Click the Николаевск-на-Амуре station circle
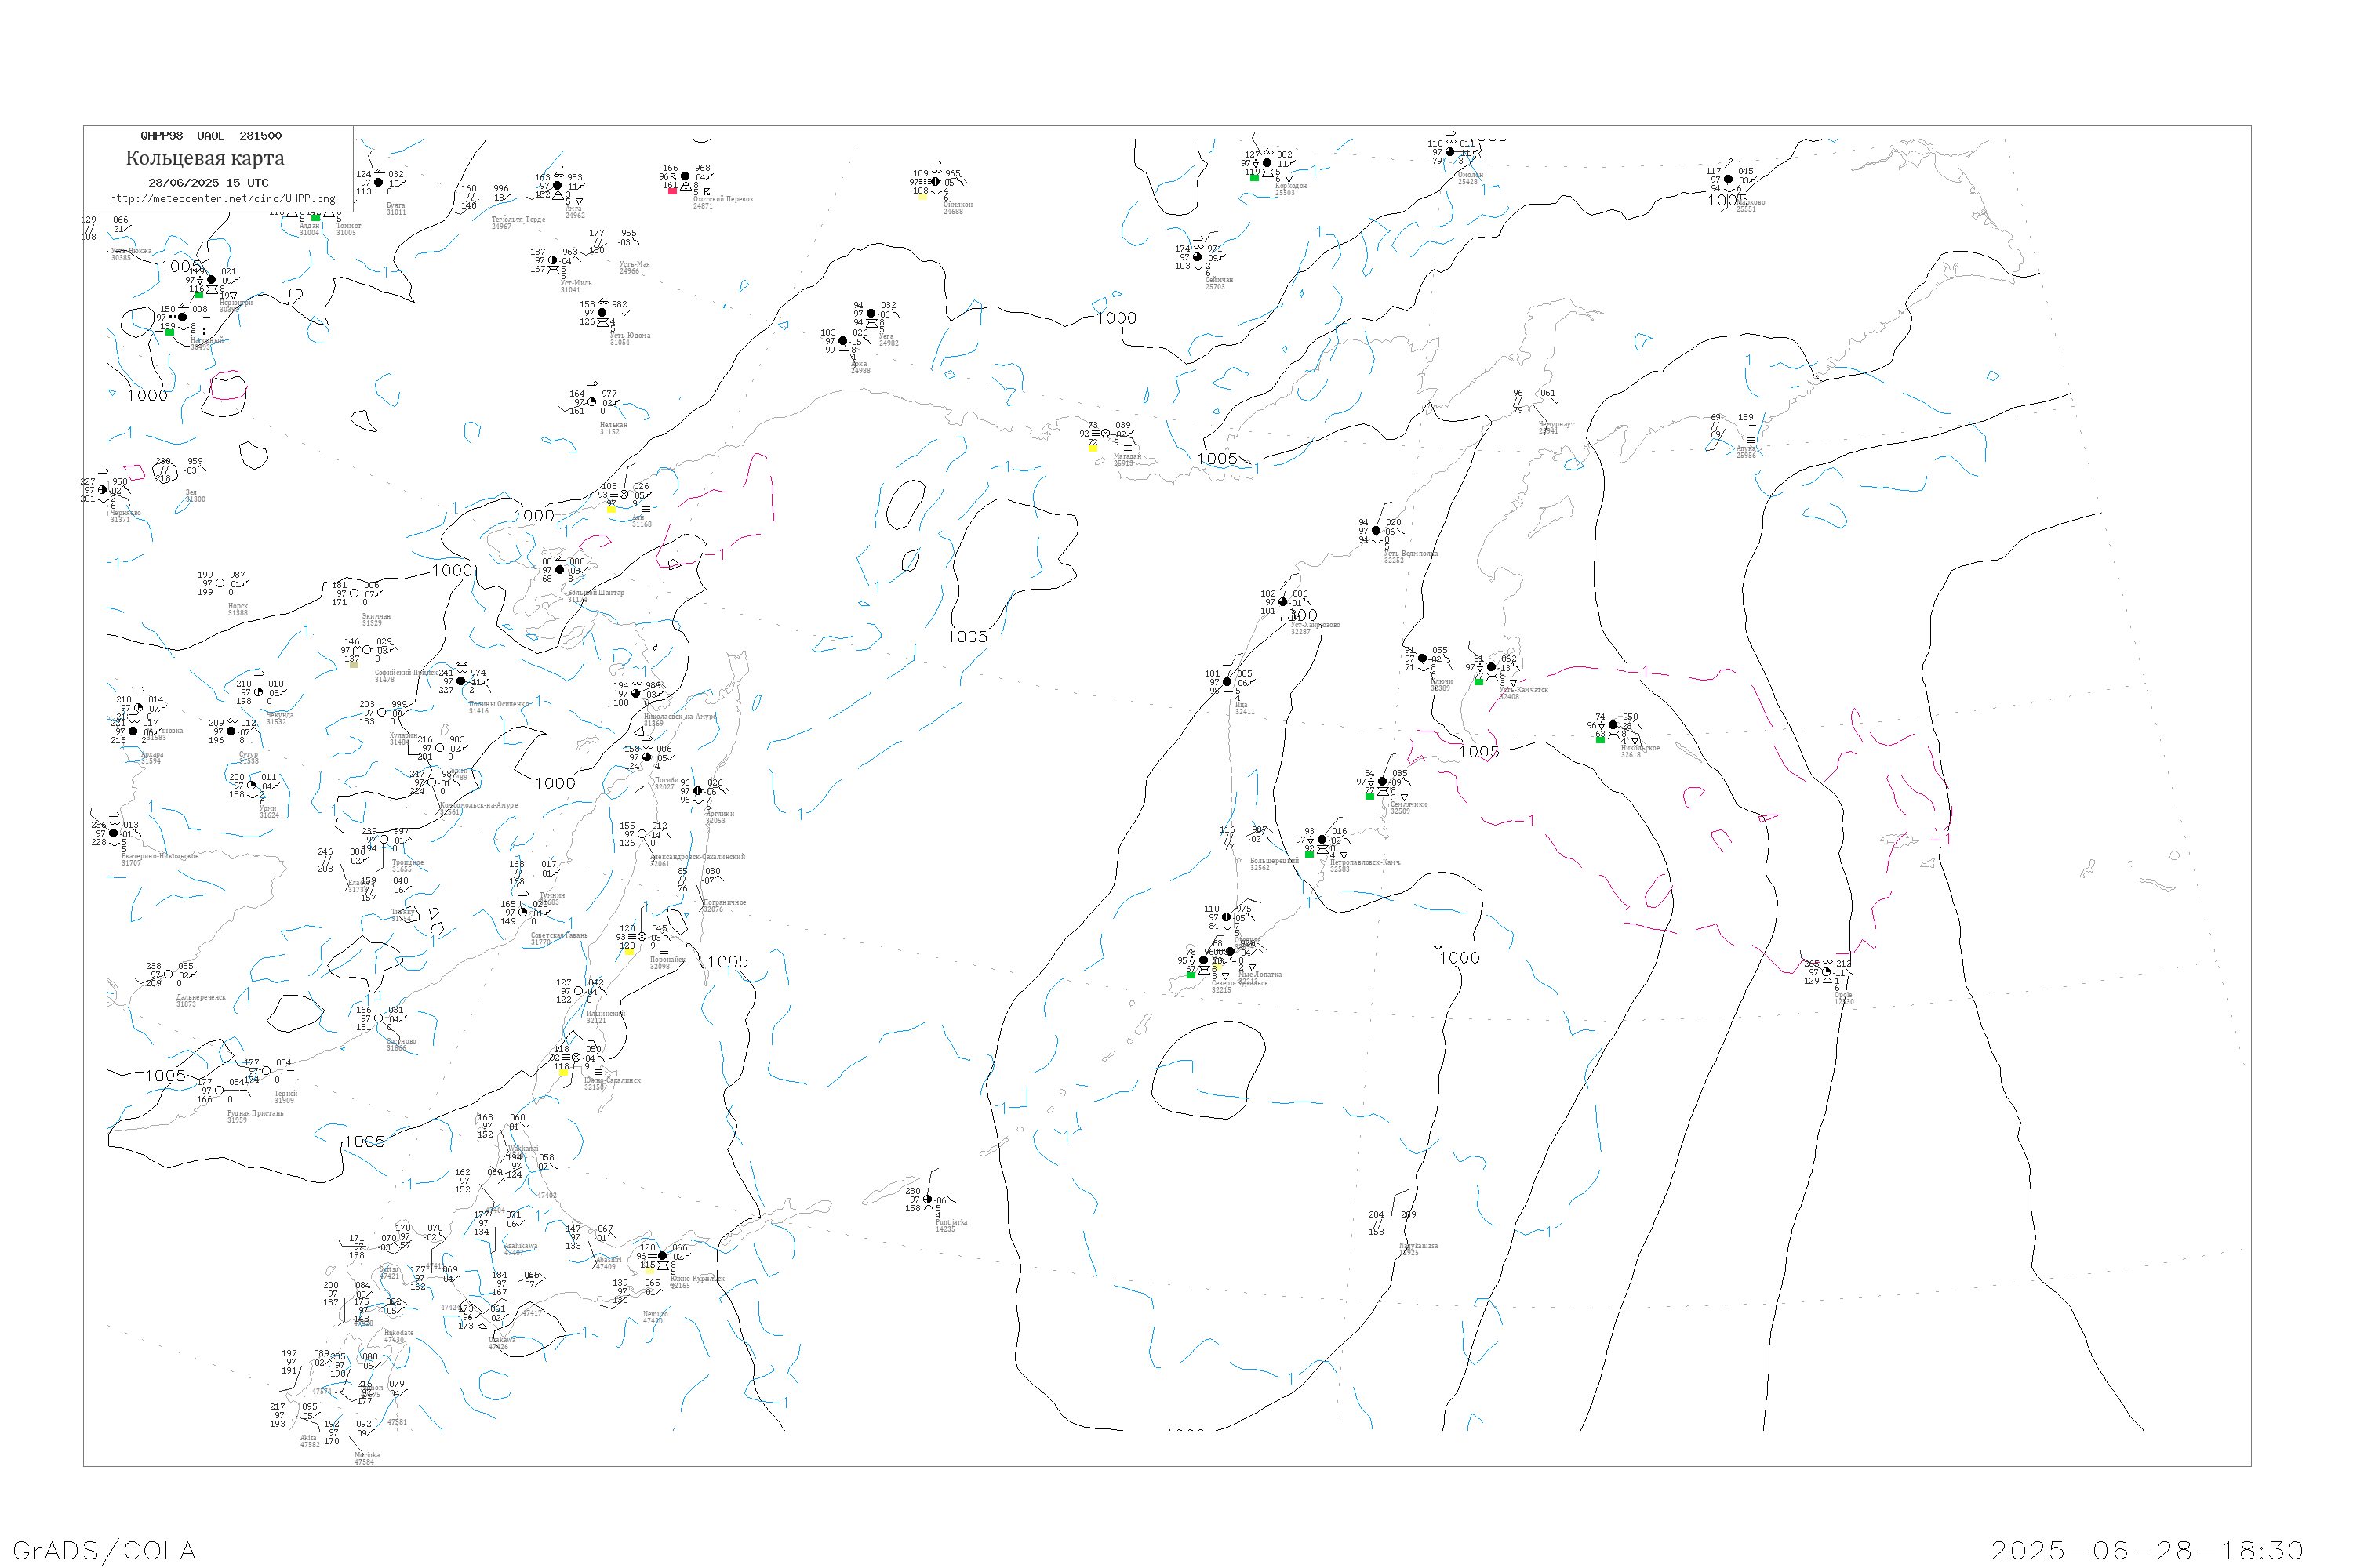This screenshot has width=2353, height=1568. click(x=636, y=693)
